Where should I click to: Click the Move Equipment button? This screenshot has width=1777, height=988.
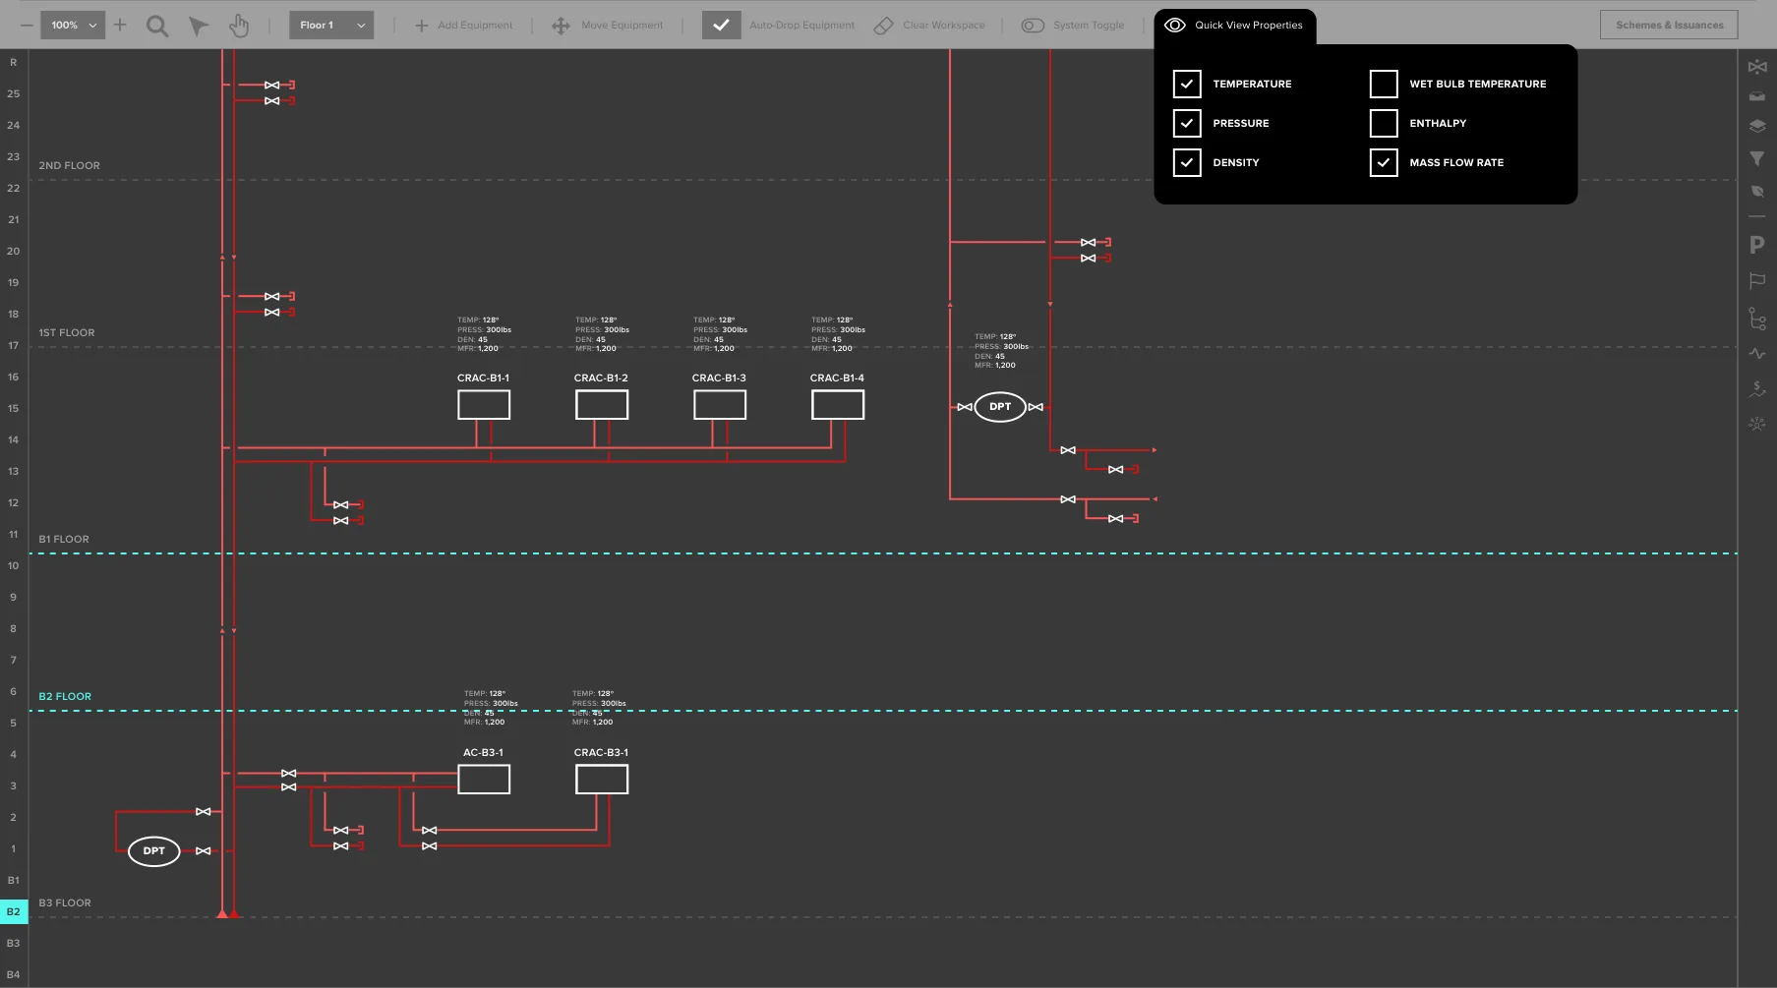(608, 26)
